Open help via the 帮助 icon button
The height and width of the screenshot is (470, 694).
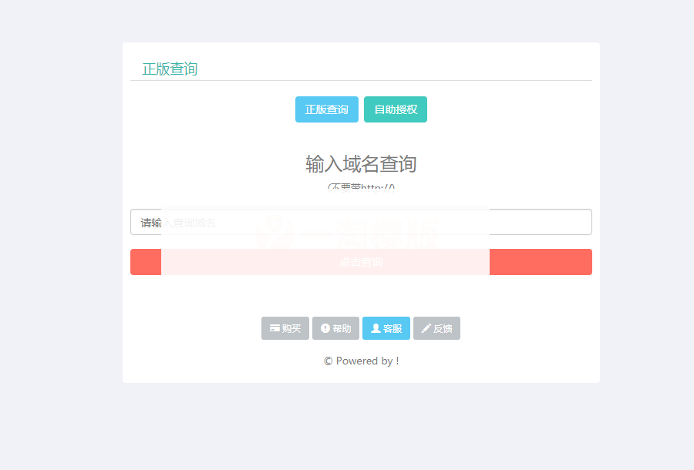335,327
